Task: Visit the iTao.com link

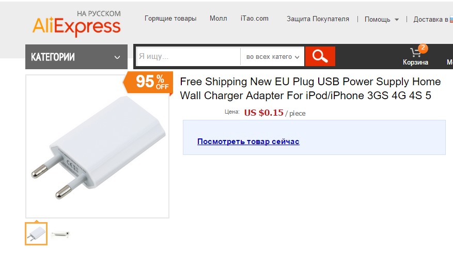Action: pyautogui.click(x=255, y=19)
